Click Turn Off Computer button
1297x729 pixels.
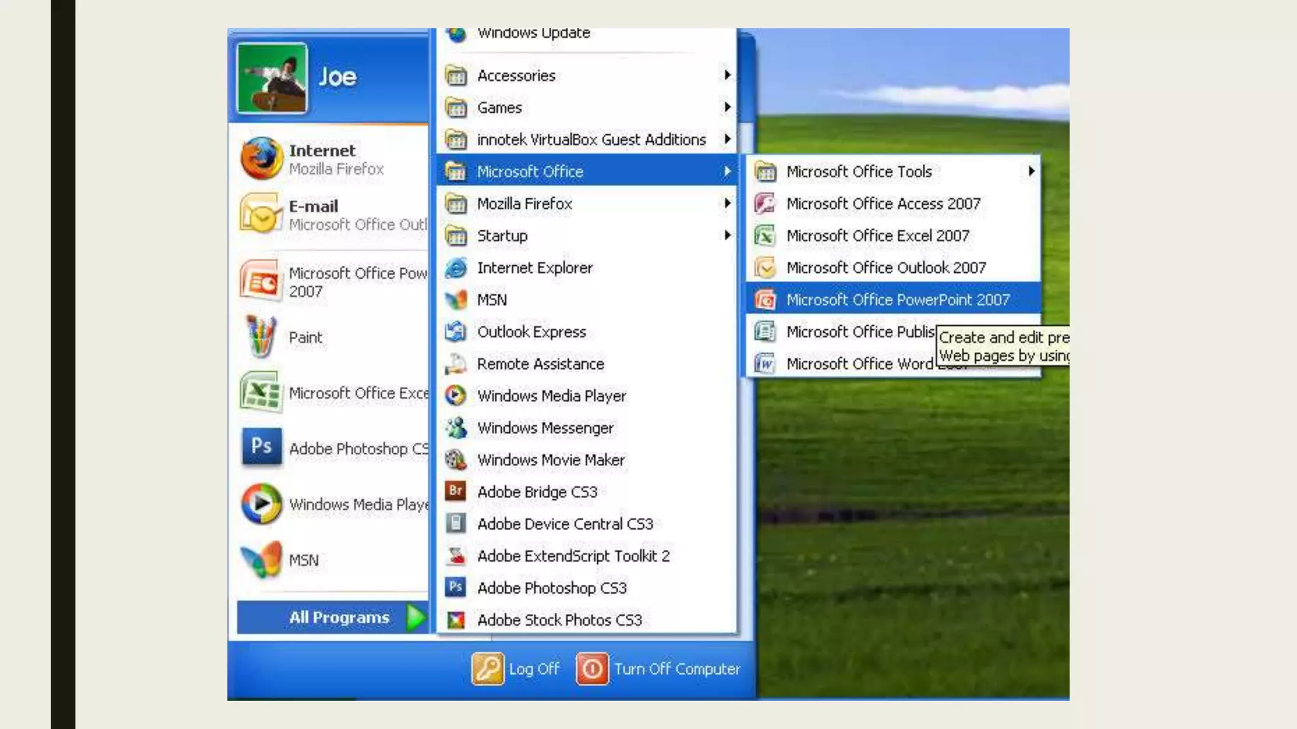pyautogui.click(x=658, y=669)
